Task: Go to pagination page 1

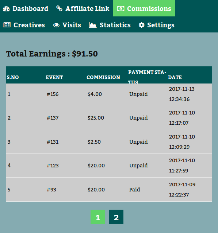Action: (98, 217)
